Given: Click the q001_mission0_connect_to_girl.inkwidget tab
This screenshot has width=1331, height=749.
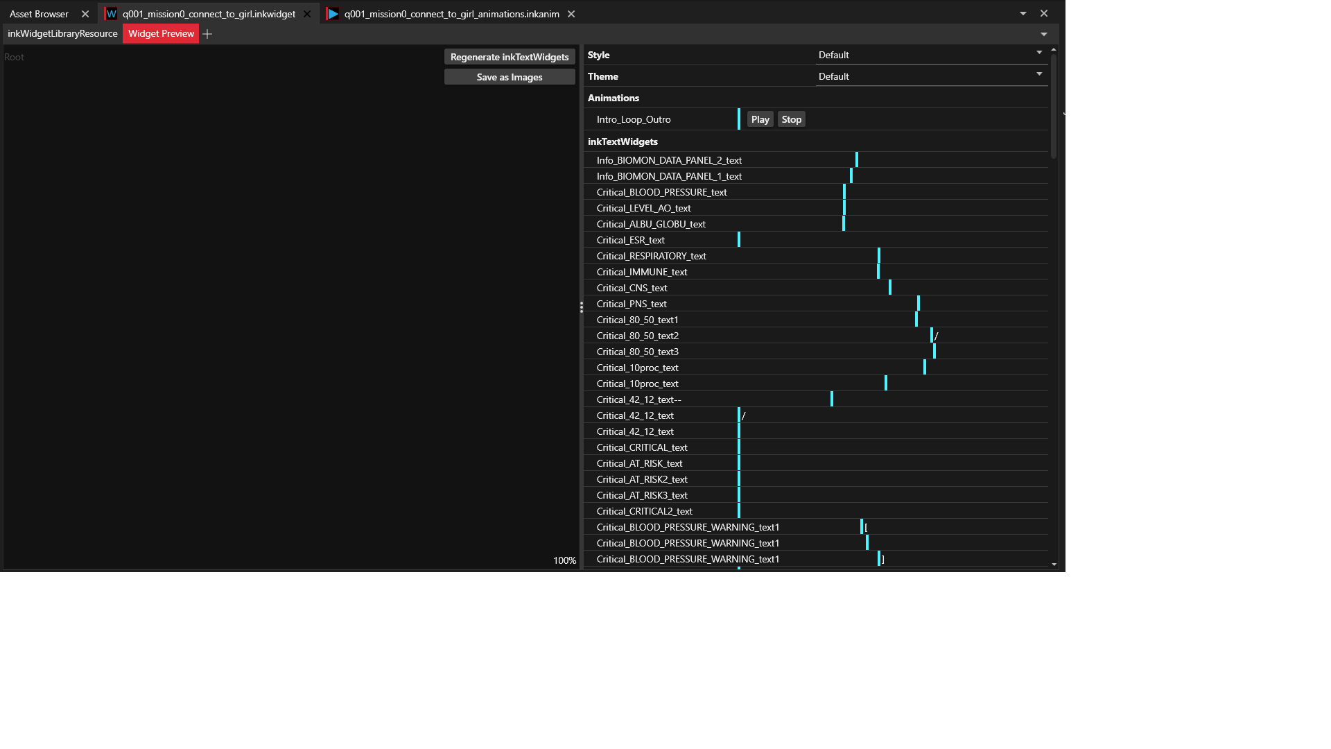Looking at the screenshot, I should [209, 12].
